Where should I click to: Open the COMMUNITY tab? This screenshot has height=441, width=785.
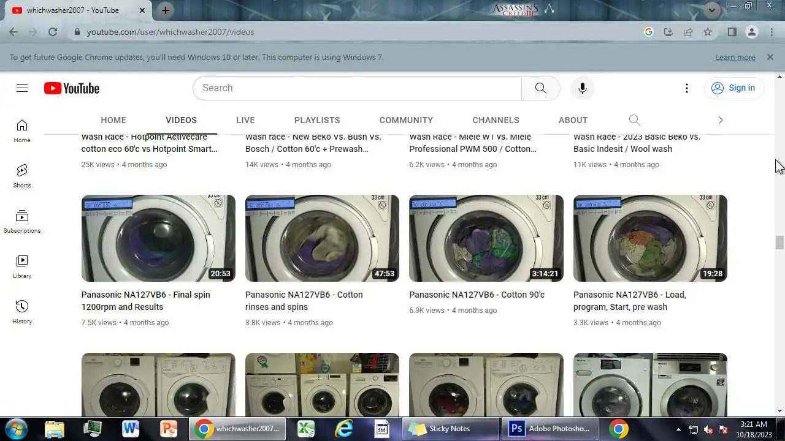coord(406,120)
